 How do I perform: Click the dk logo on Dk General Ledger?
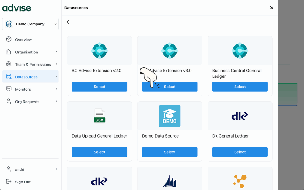coord(240,116)
